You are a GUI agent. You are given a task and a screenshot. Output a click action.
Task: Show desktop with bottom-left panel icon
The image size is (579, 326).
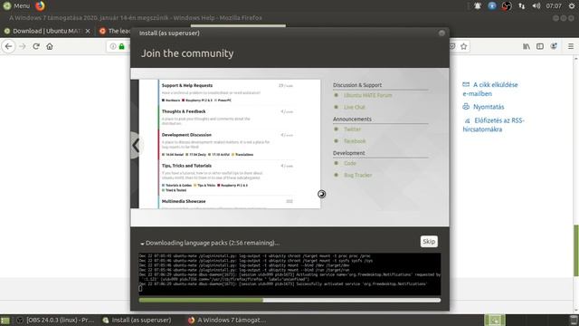5,320
